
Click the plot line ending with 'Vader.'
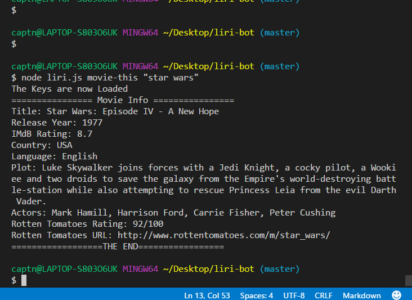tap(31, 202)
